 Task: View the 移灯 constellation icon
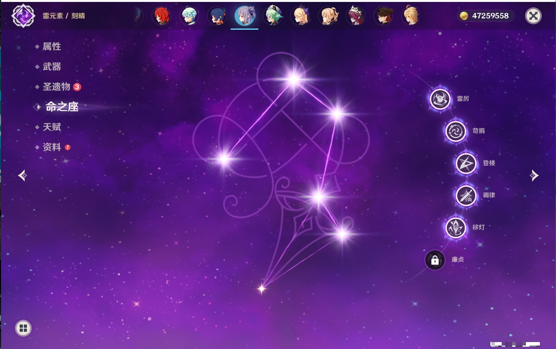pyautogui.click(x=456, y=228)
